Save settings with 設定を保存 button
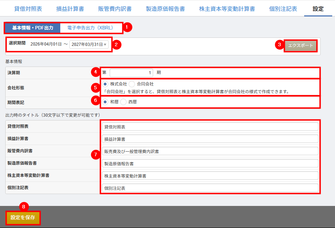This screenshot has width=335, height=228. click(x=23, y=217)
